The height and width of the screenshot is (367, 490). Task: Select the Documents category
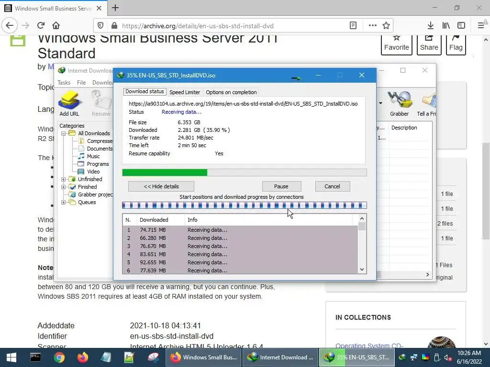coord(95,149)
